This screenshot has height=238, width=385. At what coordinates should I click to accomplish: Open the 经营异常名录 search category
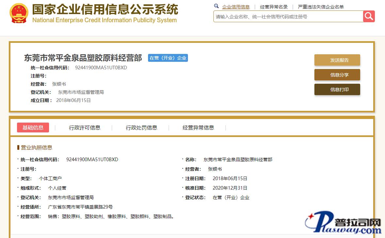[x=274, y=7]
